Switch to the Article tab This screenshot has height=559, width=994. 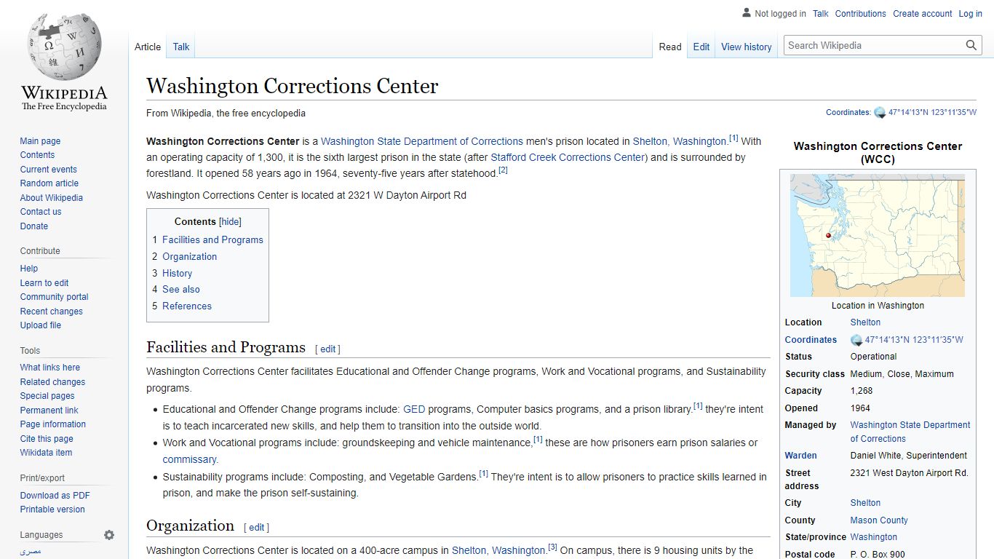point(148,47)
